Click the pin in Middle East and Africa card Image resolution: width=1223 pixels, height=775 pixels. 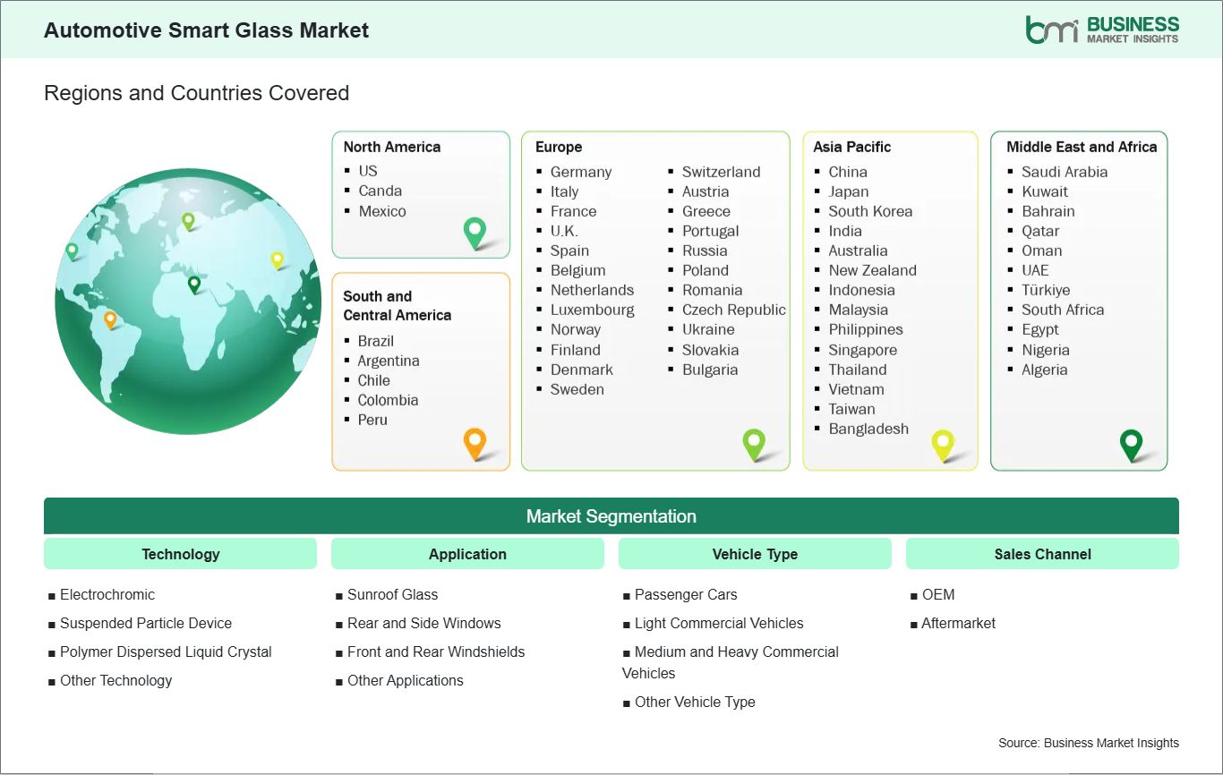tap(1132, 444)
